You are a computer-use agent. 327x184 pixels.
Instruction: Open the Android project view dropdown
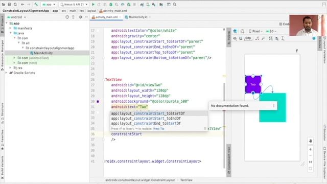16,17
